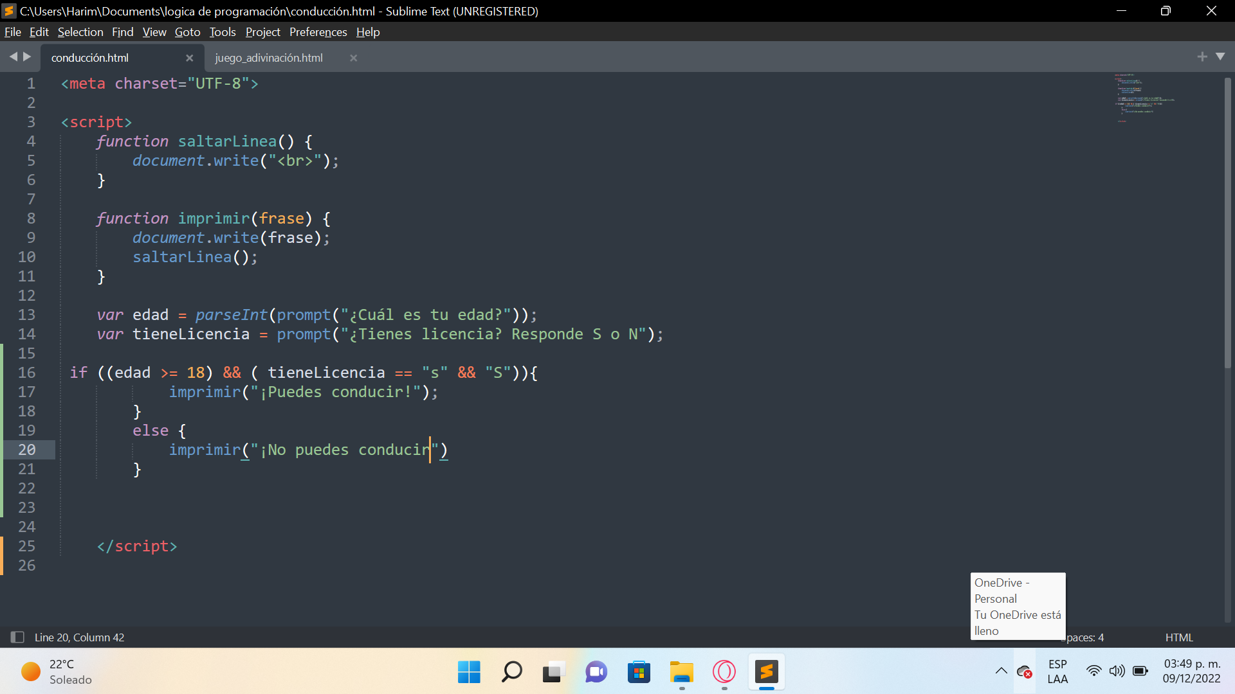
Task: Switch to the juego_adivinación.html tab
Action: point(269,58)
